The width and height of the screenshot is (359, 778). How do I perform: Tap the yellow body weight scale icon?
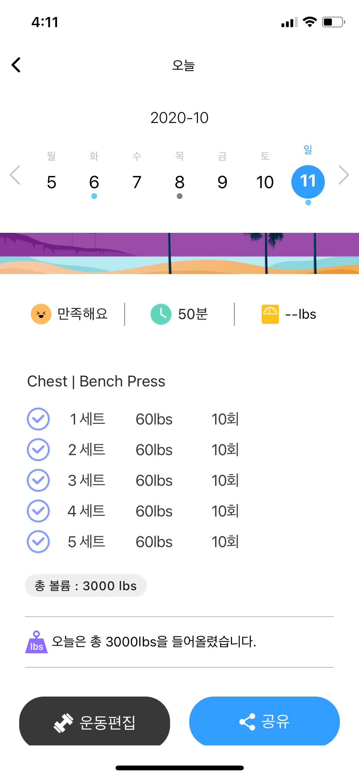click(270, 314)
